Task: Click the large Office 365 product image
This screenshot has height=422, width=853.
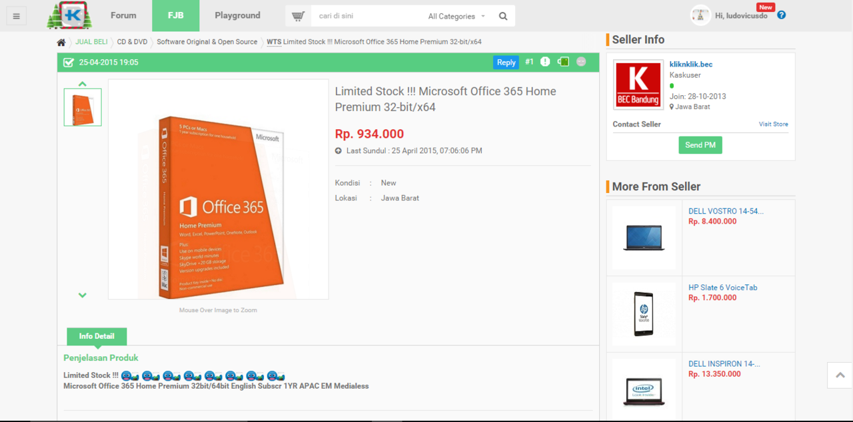Action: (x=219, y=190)
